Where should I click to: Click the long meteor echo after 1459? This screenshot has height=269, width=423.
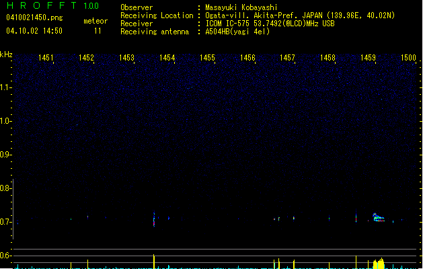pyautogui.click(x=379, y=217)
